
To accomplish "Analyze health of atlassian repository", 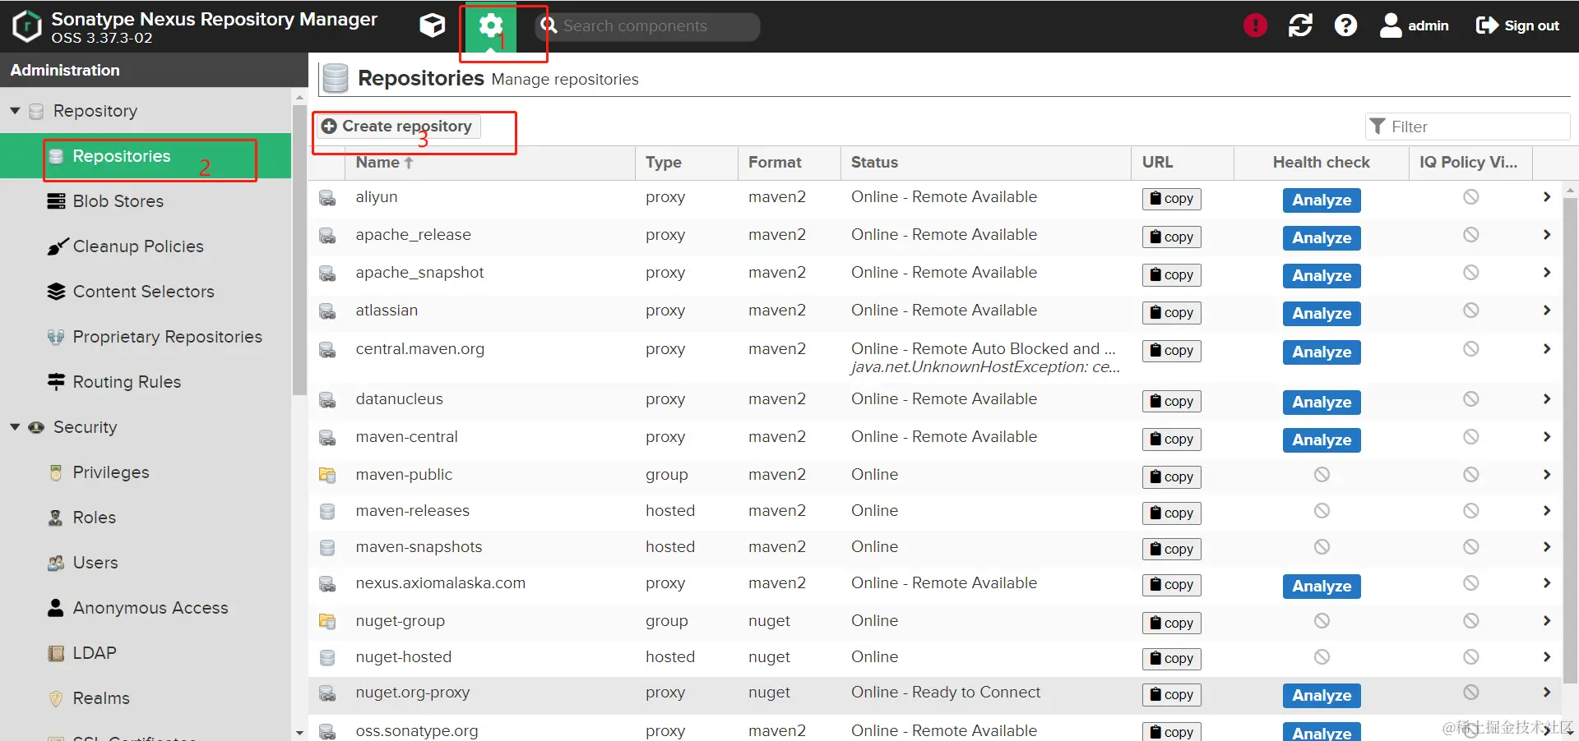I will point(1322,313).
